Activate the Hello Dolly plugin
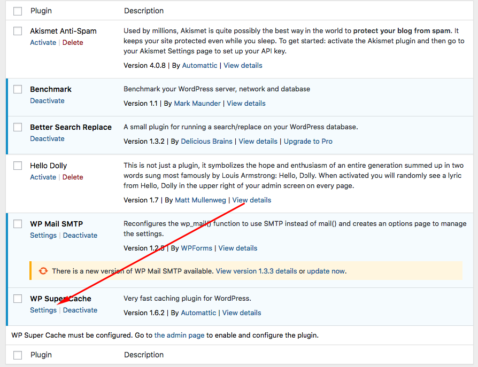478x367 pixels. (43, 177)
